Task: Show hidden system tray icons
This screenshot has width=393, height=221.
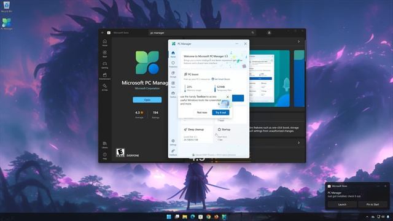Action: tap(367, 217)
